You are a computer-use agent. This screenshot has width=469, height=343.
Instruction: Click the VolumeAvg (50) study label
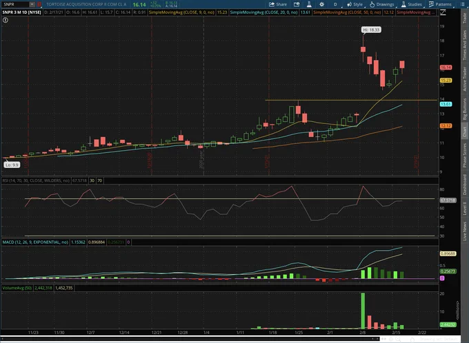[x=17, y=288]
